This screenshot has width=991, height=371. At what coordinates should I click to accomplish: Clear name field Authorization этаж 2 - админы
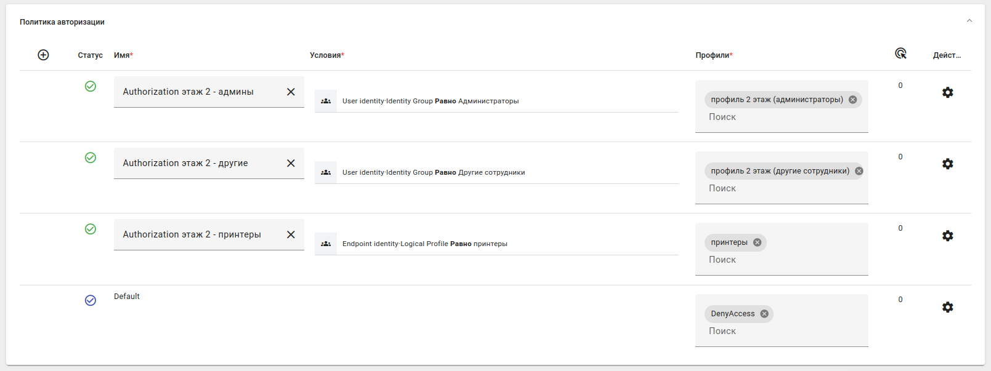pyautogui.click(x=291, y=92)
